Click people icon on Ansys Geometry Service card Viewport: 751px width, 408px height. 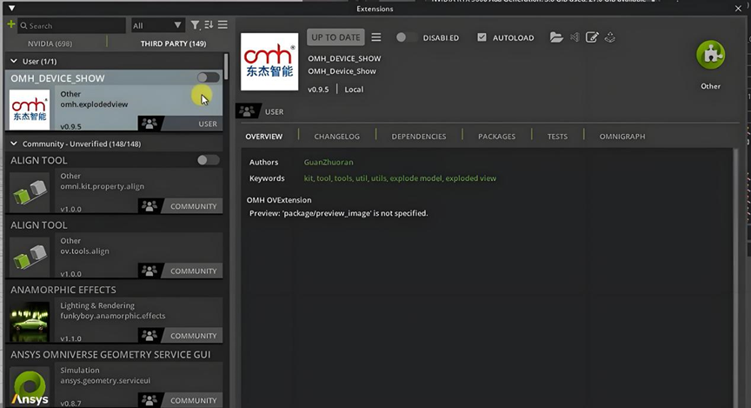[150, 400]
